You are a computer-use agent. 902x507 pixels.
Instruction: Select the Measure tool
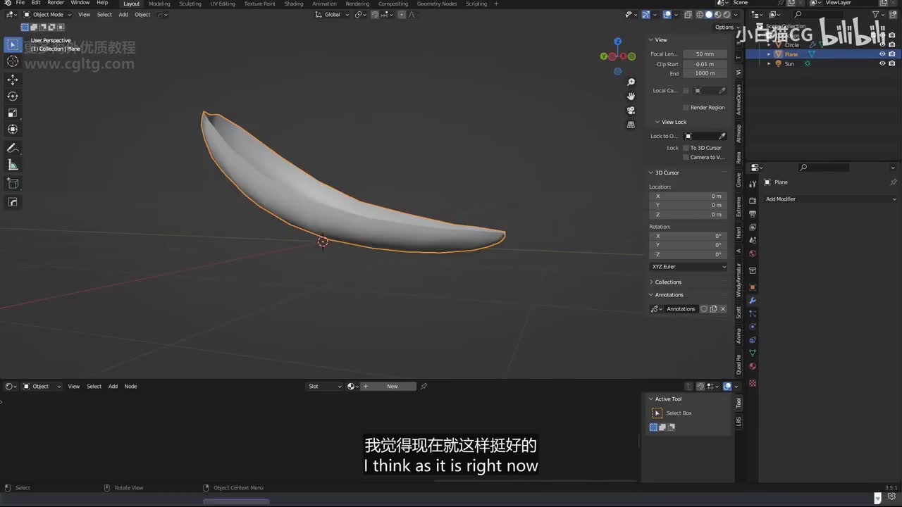pyautogui.click(x=13, y=165)
